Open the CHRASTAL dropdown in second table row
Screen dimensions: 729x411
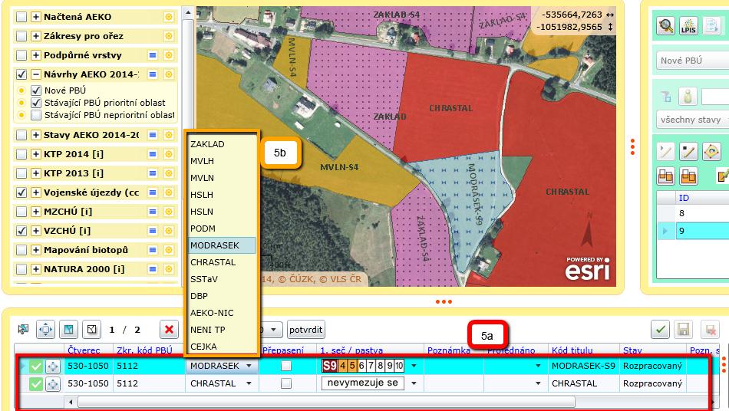coord(249,383)
